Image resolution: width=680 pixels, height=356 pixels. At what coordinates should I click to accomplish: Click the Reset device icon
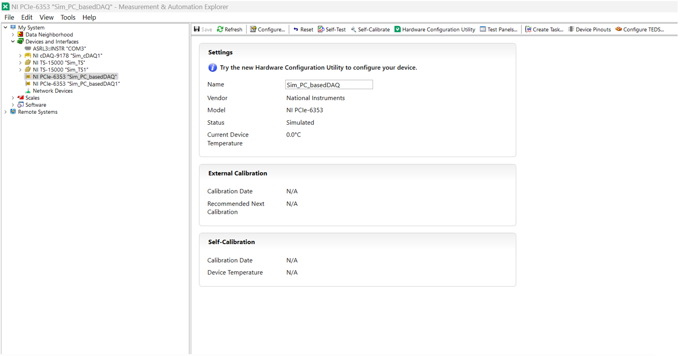(296, 29)
